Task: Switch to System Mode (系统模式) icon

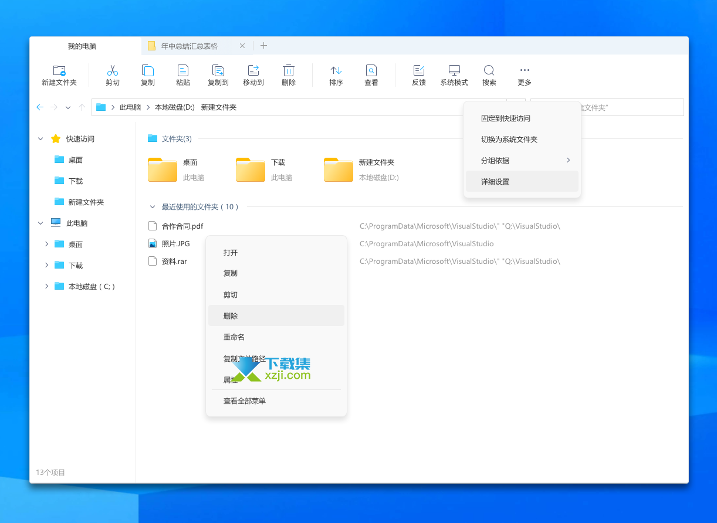Action: pyautogui.click(x=454, y=71)
